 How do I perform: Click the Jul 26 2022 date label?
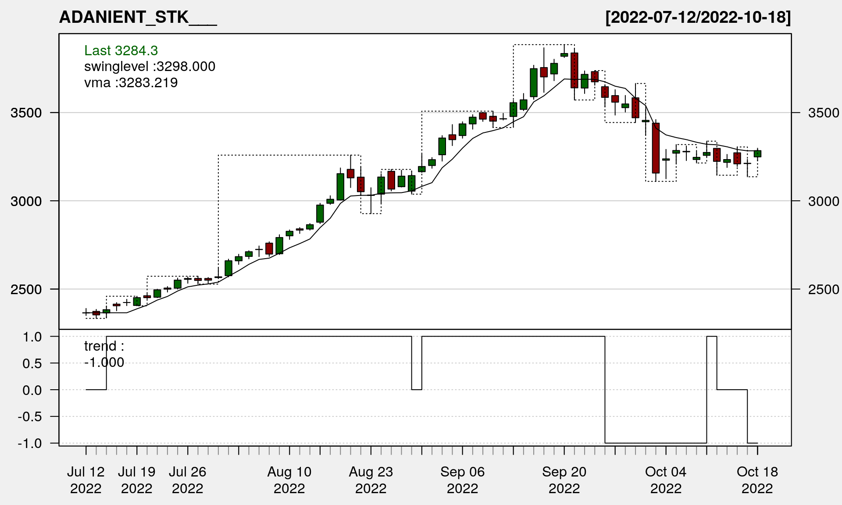coord(188,480)
